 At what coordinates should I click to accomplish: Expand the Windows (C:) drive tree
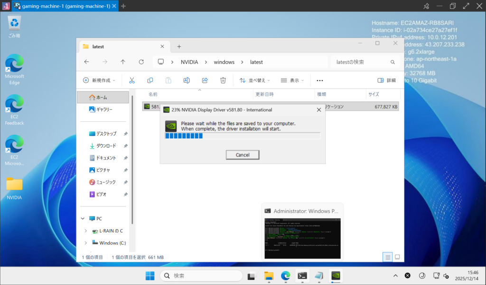point(85,243)
